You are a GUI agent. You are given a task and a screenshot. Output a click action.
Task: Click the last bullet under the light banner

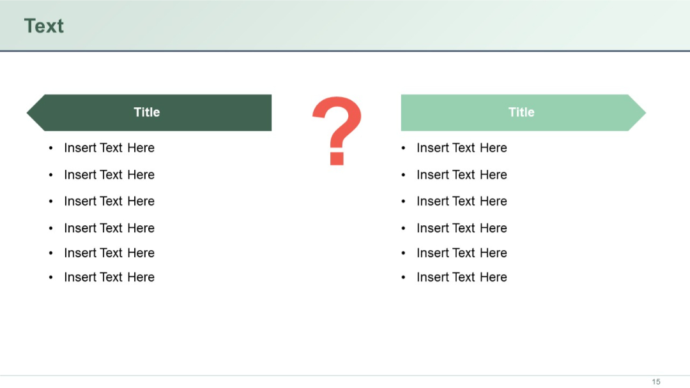pyautogui.click(x=461, y=277)
